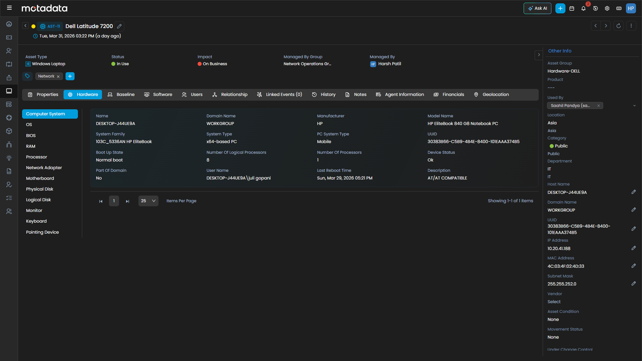The image size is (642, 361).
Task: Remove the Network tag from the asset
Action: [58, 76]
